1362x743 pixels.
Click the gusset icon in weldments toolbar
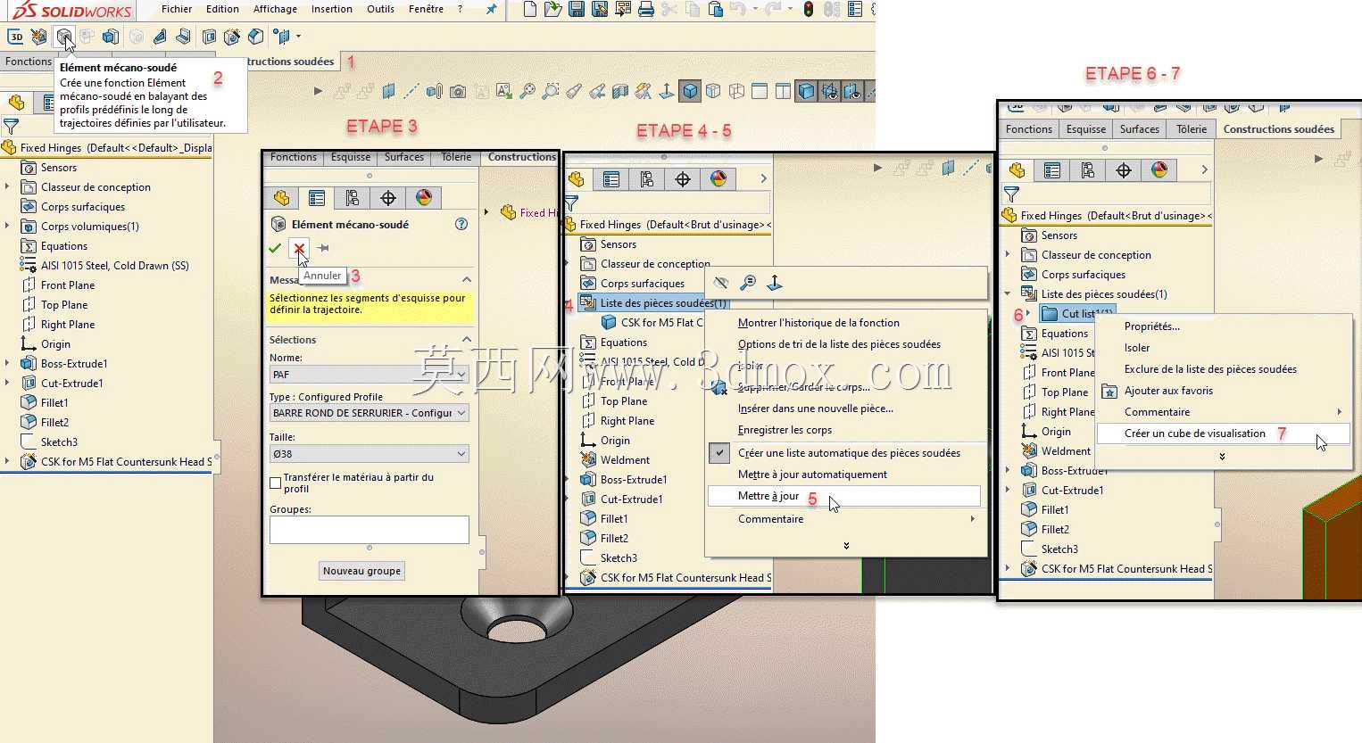[160, 37]
